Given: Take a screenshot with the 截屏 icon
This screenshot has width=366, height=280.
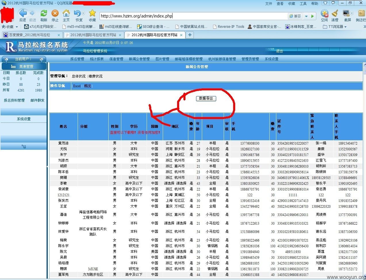Looking at the screenshot, I should coord(346,13).
